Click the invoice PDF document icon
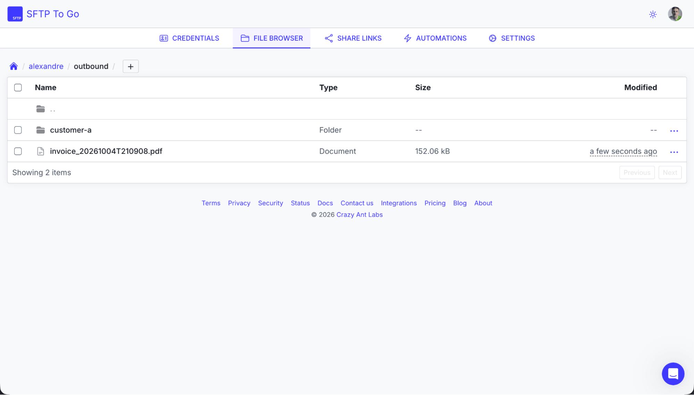The height and width of the screenshot is (395, 694). pos(41,151)
